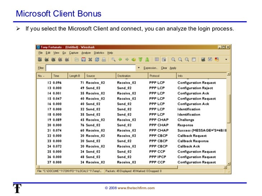Sort by the Length B column header
Screen dimensions: 262x196
76,76
